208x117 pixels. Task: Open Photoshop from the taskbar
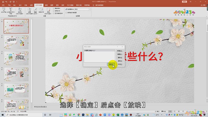(x=83, y=115)
